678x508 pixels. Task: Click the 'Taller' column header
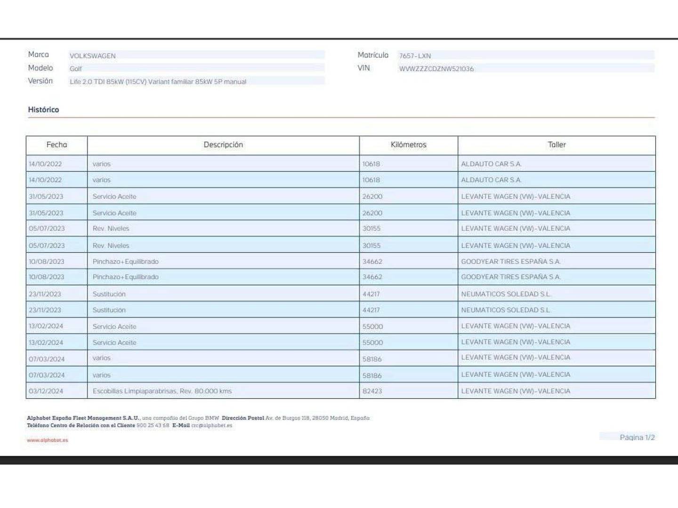[x=557, y=145]
